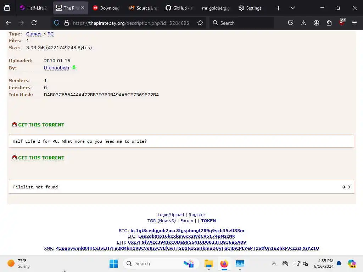The width and height of the screenshot is (363, 272).
Task: Open the Games category link
Action: 34,34
